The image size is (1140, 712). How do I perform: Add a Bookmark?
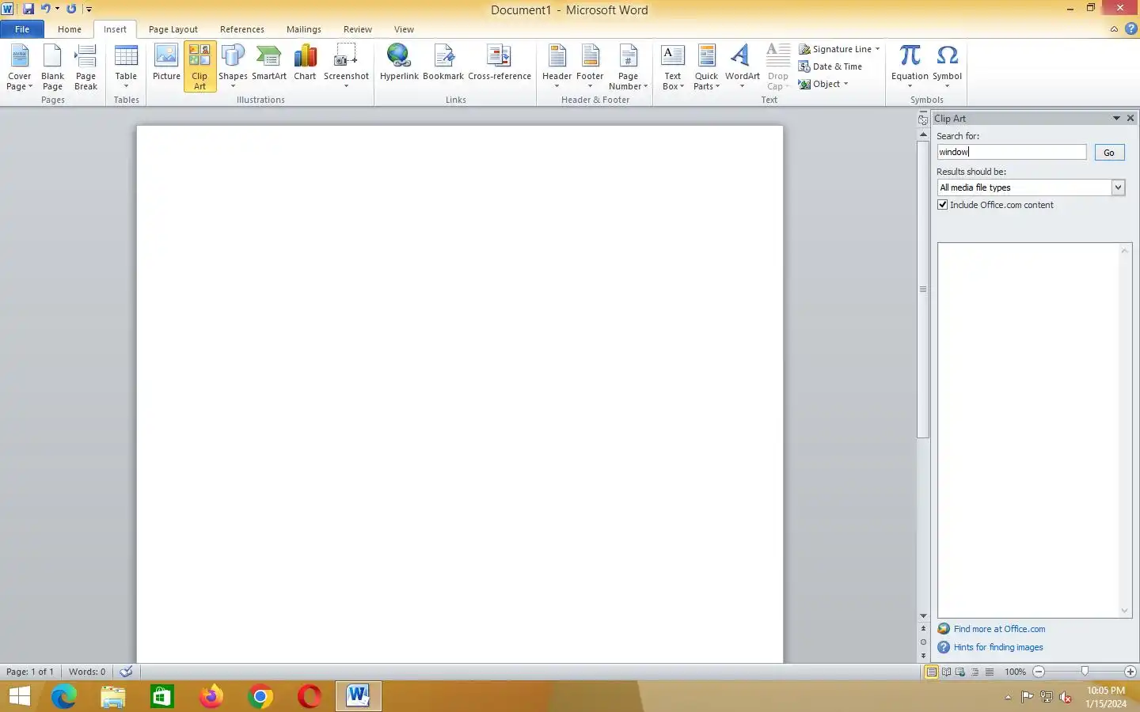pos(443,63)
